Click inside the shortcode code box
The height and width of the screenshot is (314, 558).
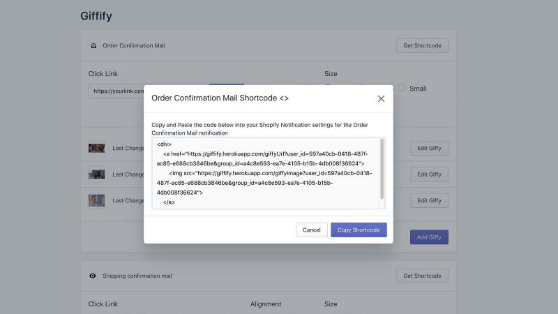pyautogui.click(x=266, y=173)
